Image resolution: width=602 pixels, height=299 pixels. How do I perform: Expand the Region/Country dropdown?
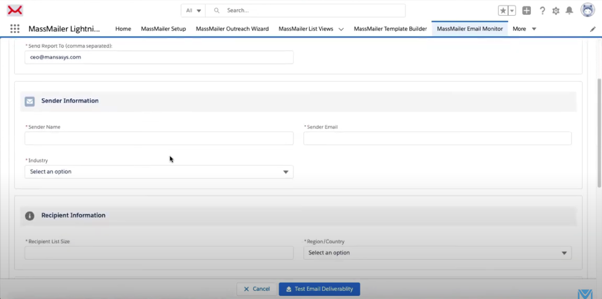[x=437, y=253]
